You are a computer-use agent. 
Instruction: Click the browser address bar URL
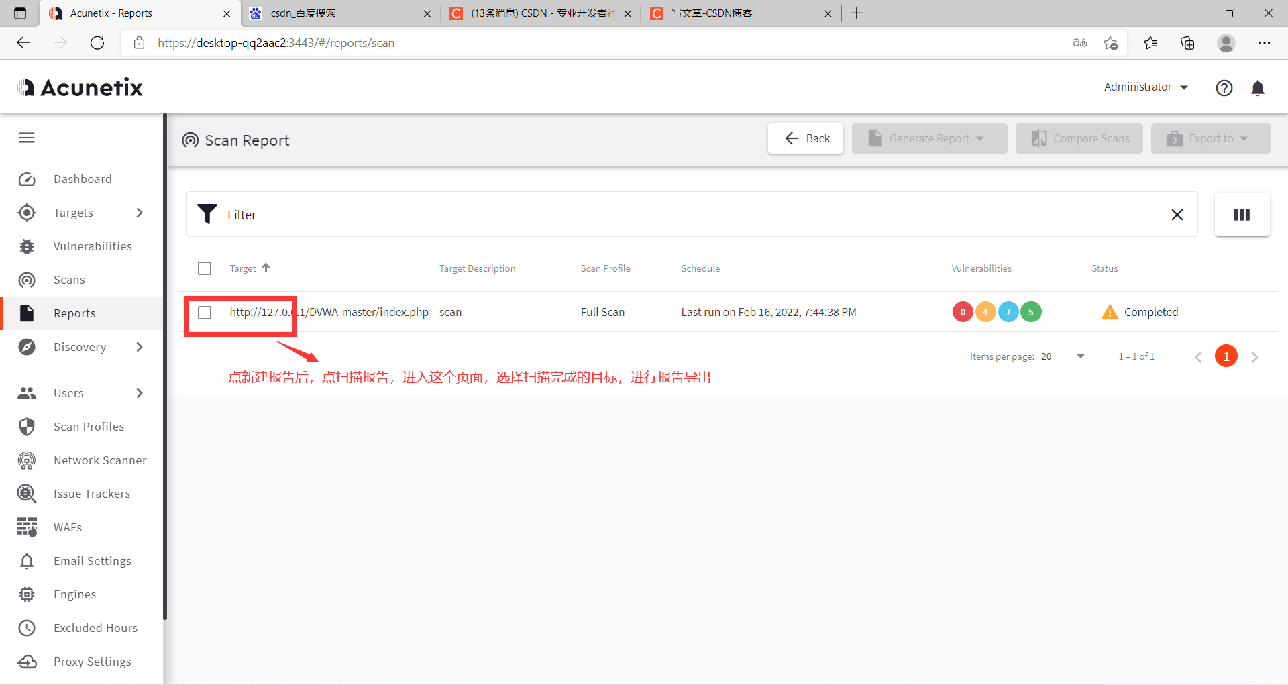[276, 43]
